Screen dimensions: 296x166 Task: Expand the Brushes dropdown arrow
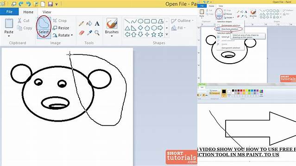(x=112, y=36)
